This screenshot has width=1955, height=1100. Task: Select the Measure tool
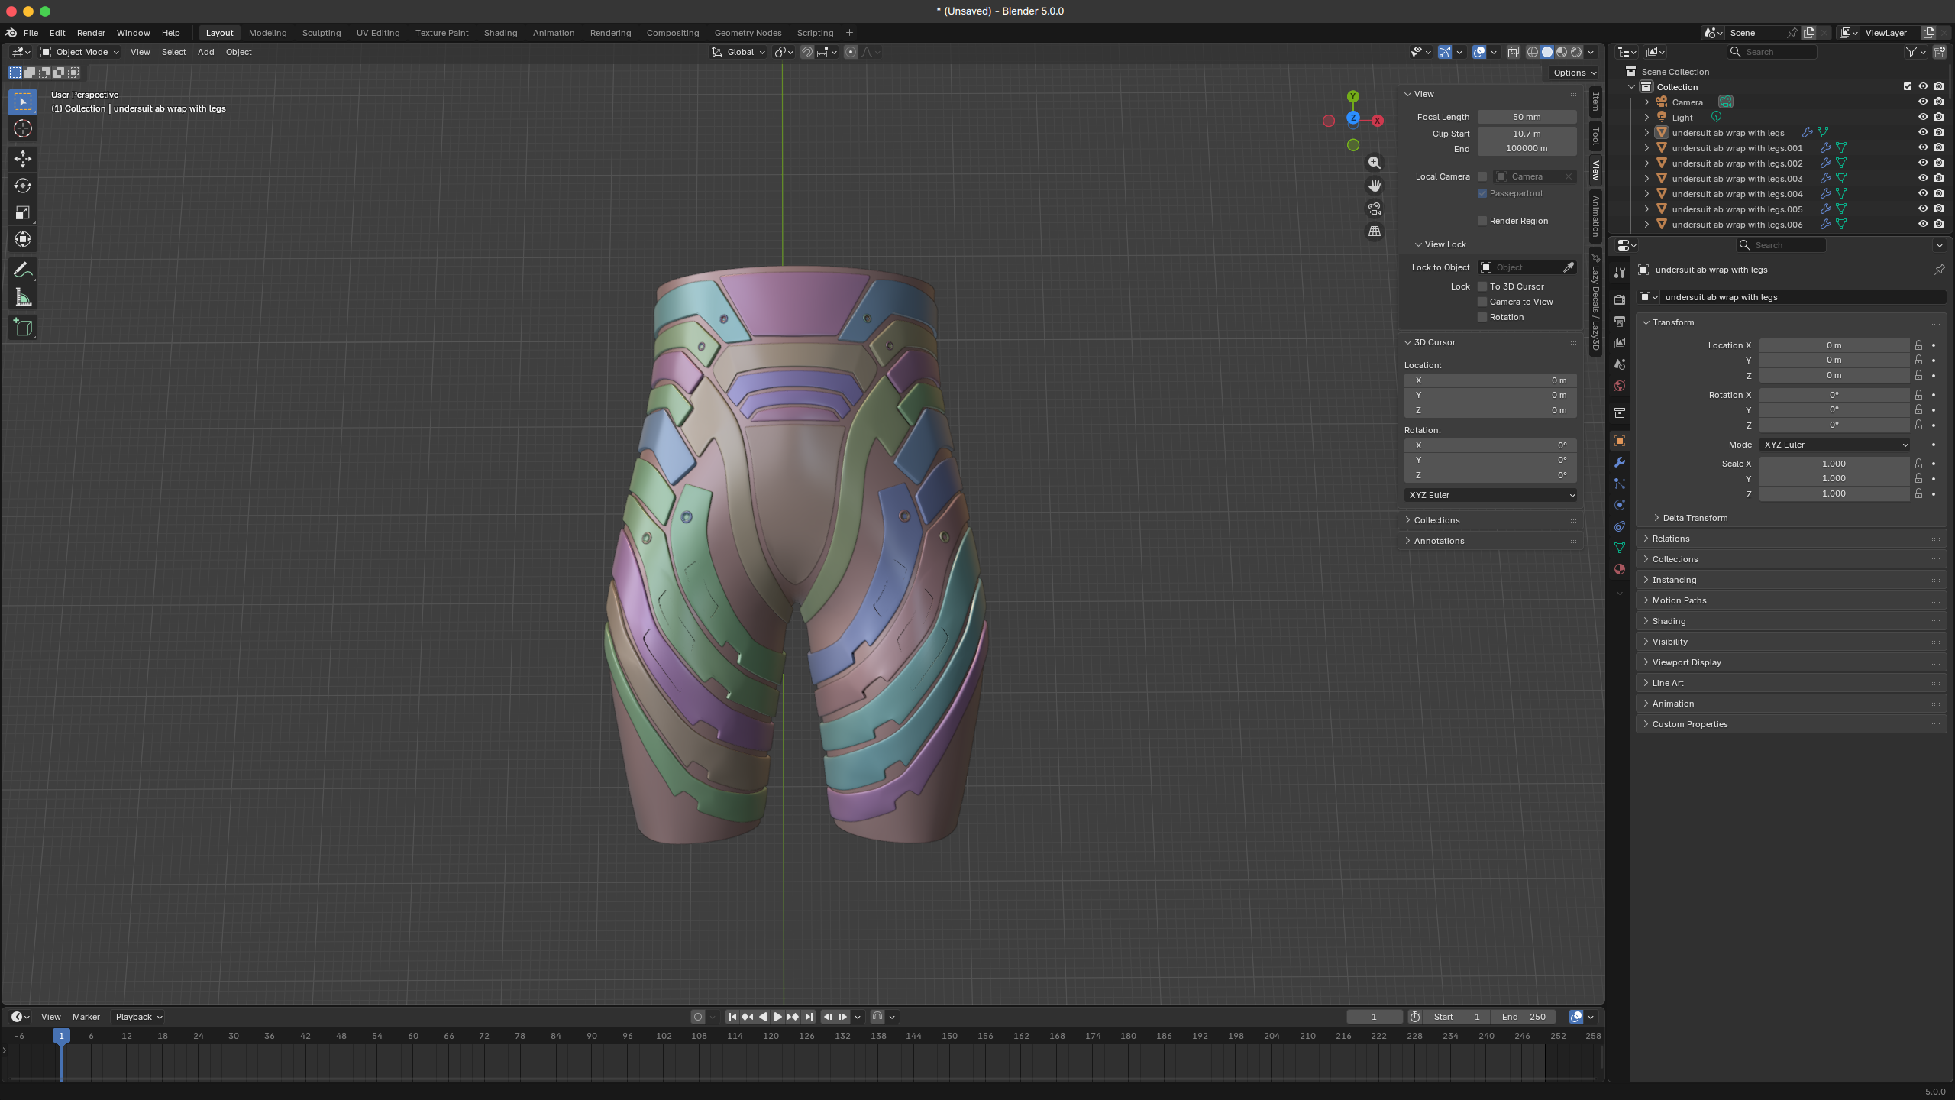point(22,296)
